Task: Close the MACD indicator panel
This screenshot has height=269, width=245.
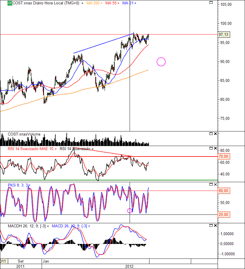Action: click(x=215, y=225)
